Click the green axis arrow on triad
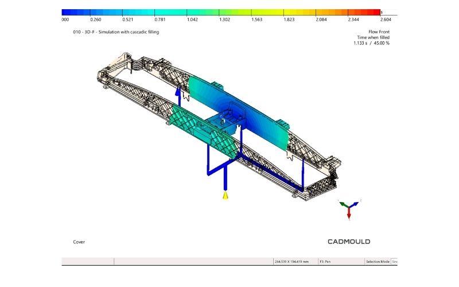Viewport: 459px width, 287px height. click(344, 204)
